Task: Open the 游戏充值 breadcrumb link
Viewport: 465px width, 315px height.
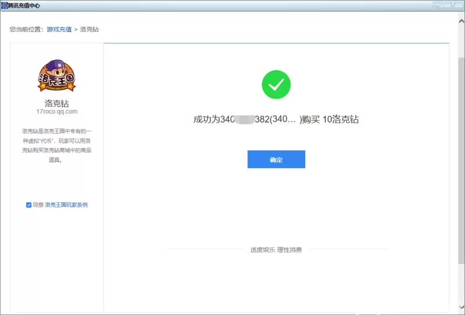Action: click(x=59, y=30)
